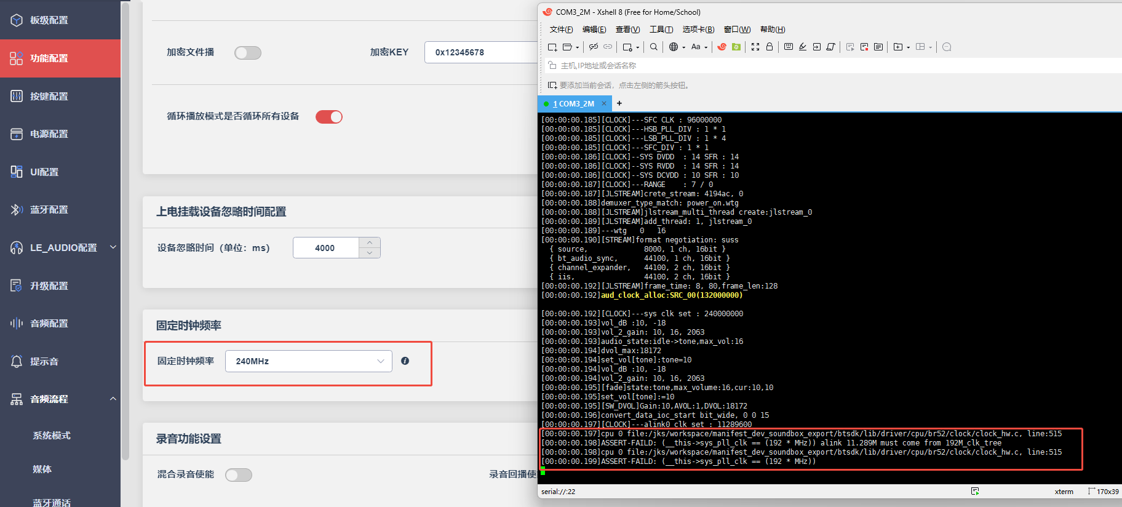Screen dimensions: 1122x507
Task: Turn off 循环播放模式是否循环所有设备 switch
Action: click(x=329, y=117)
